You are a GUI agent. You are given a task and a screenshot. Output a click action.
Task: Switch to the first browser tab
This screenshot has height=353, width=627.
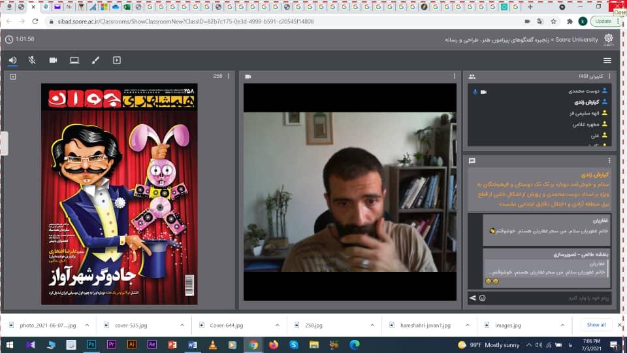point(9,7)
